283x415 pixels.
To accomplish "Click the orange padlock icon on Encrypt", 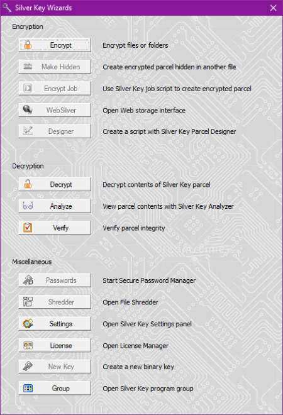I will click(x=28, y=45).
